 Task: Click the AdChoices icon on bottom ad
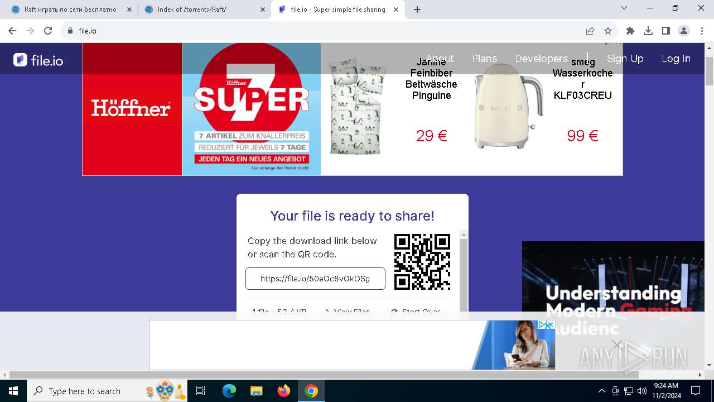(542, 325)
